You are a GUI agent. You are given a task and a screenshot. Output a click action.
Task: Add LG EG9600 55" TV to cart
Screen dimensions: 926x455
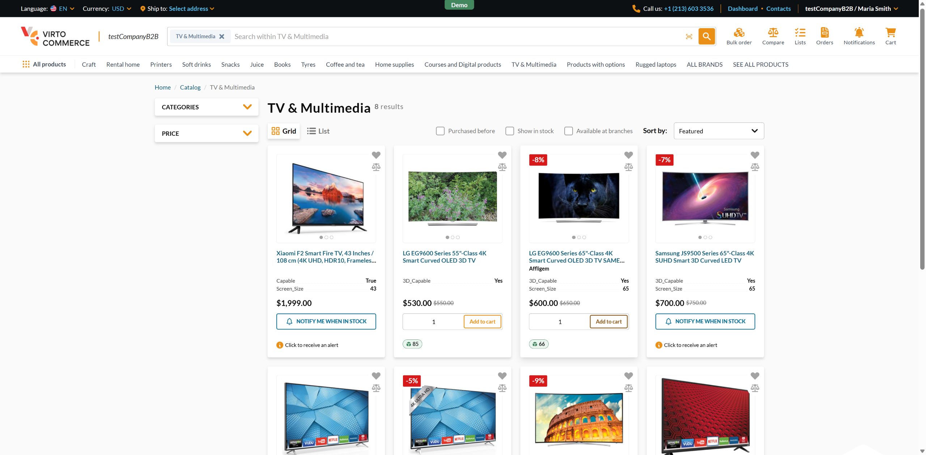[482, 321]
